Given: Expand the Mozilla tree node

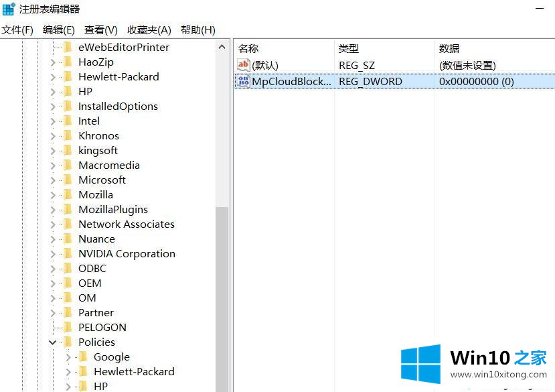Looking at the screenshot, I should click(x=53, y=195).
